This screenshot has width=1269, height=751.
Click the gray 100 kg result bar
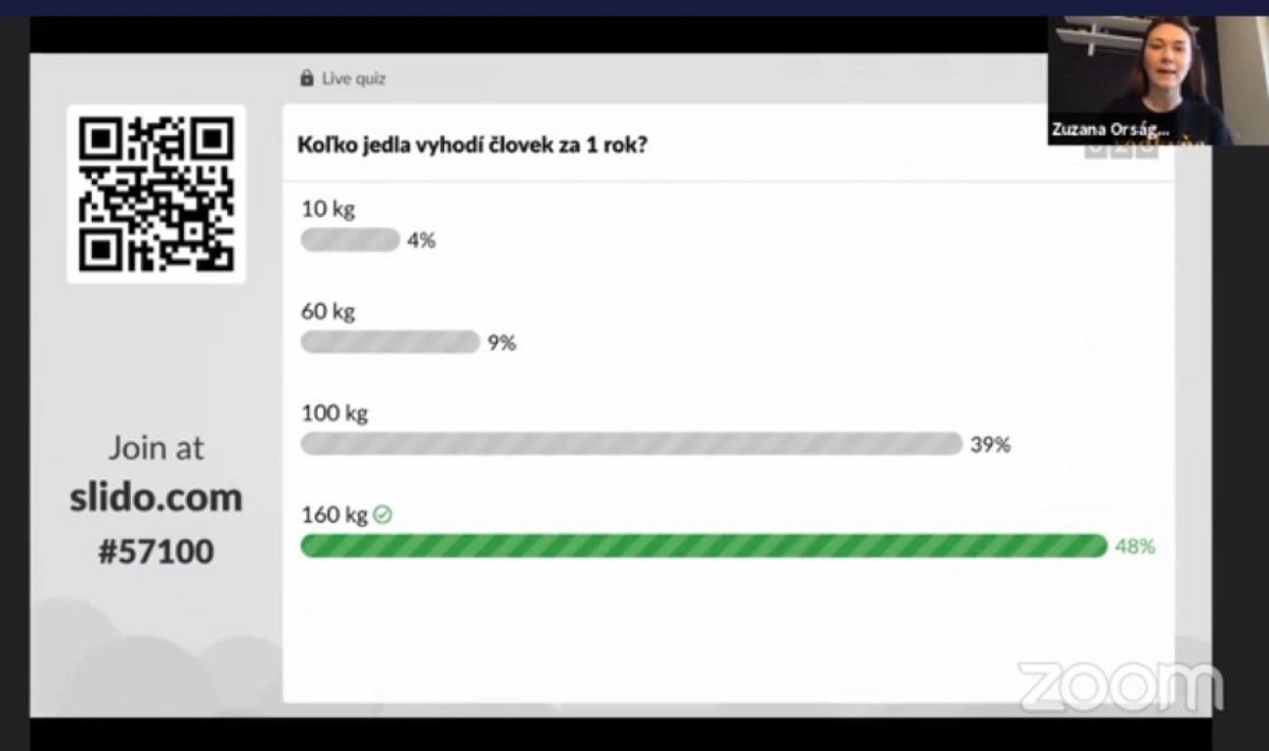click(x=631, y=444)
